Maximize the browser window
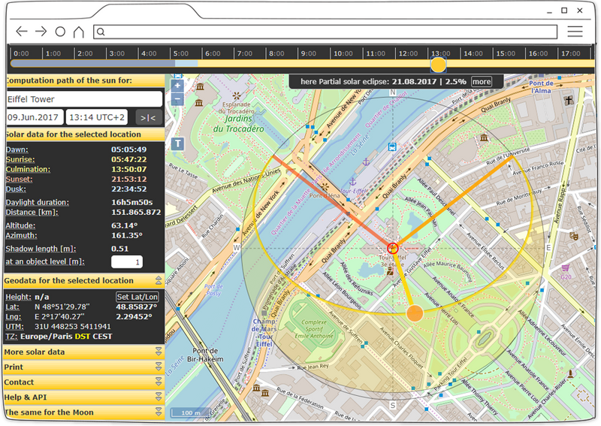This screenshot has width=601, height=426. [x=564, y=11]
